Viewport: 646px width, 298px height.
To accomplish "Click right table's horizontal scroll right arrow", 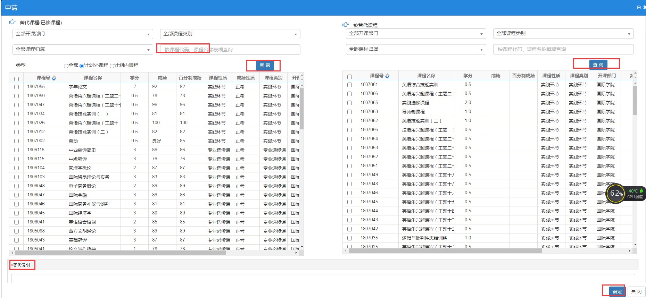I will pos(629,250).
